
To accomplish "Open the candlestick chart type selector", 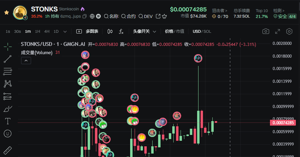I will [110, 31].
